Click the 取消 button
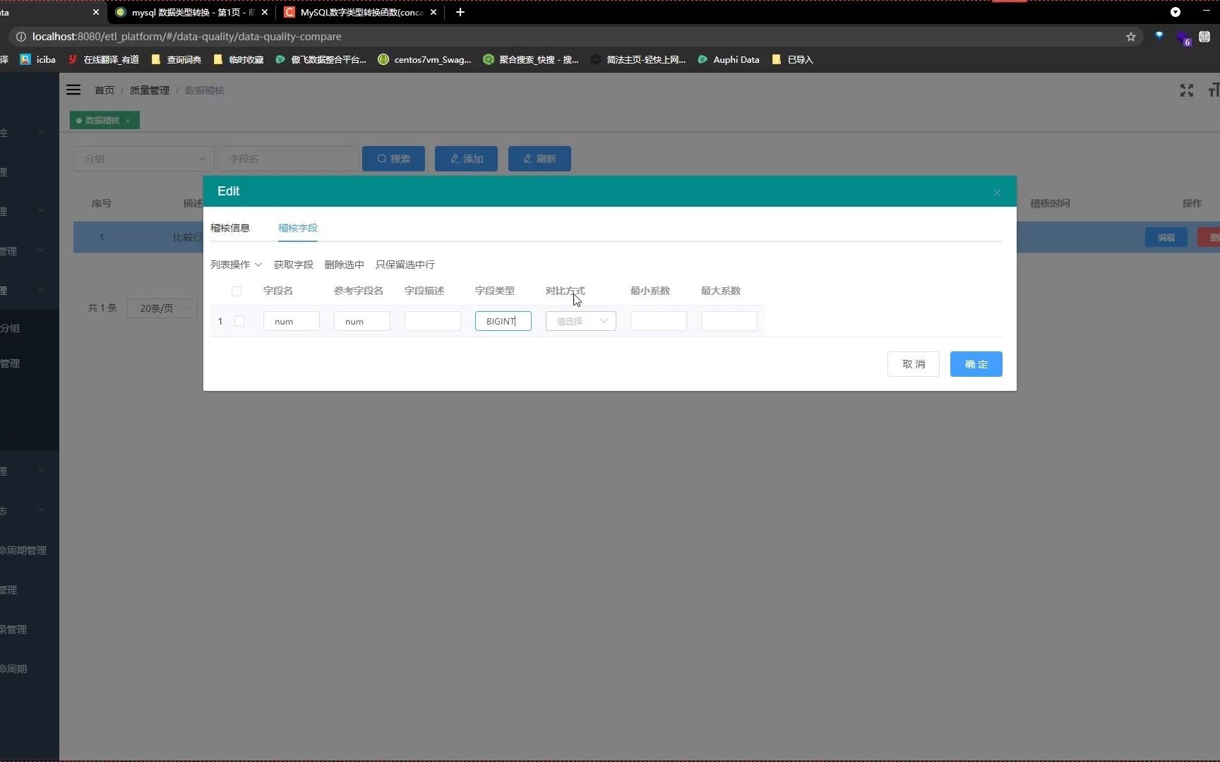1220x762 pixels. (x=913, y=364)
